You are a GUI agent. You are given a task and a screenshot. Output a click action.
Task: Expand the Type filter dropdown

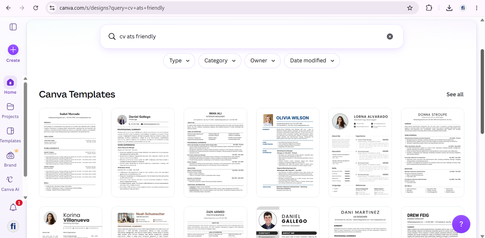click(179, 61)
